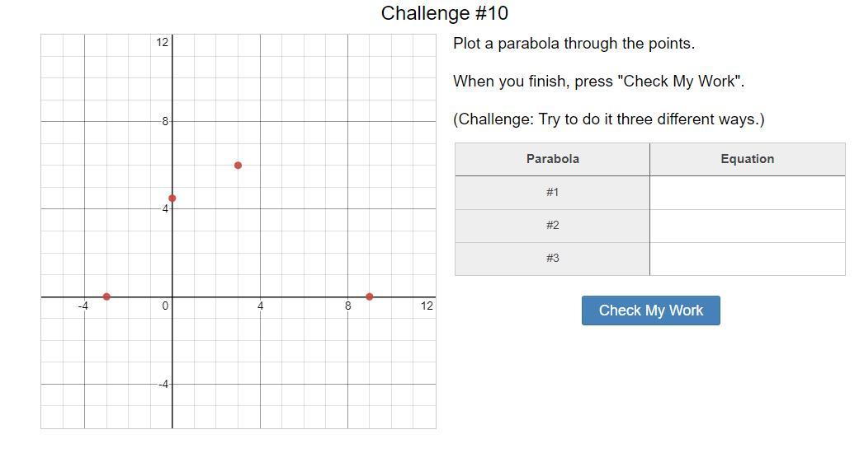Click the Equation cell for parabola #3
The width and height of the screenshot is (864, 467).
(x=747, y=259)
